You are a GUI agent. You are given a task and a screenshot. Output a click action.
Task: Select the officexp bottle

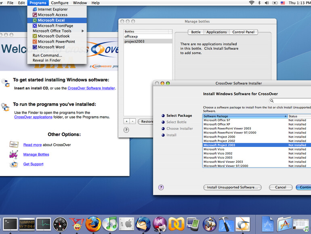pos(131,36)
